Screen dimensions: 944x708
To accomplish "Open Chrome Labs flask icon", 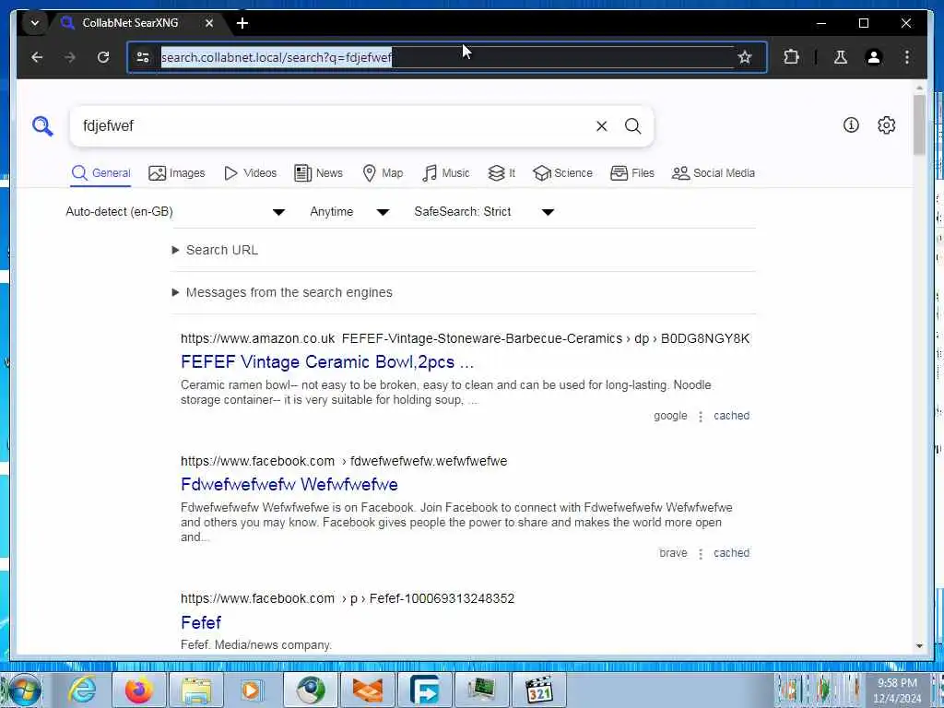I will 841,57.
